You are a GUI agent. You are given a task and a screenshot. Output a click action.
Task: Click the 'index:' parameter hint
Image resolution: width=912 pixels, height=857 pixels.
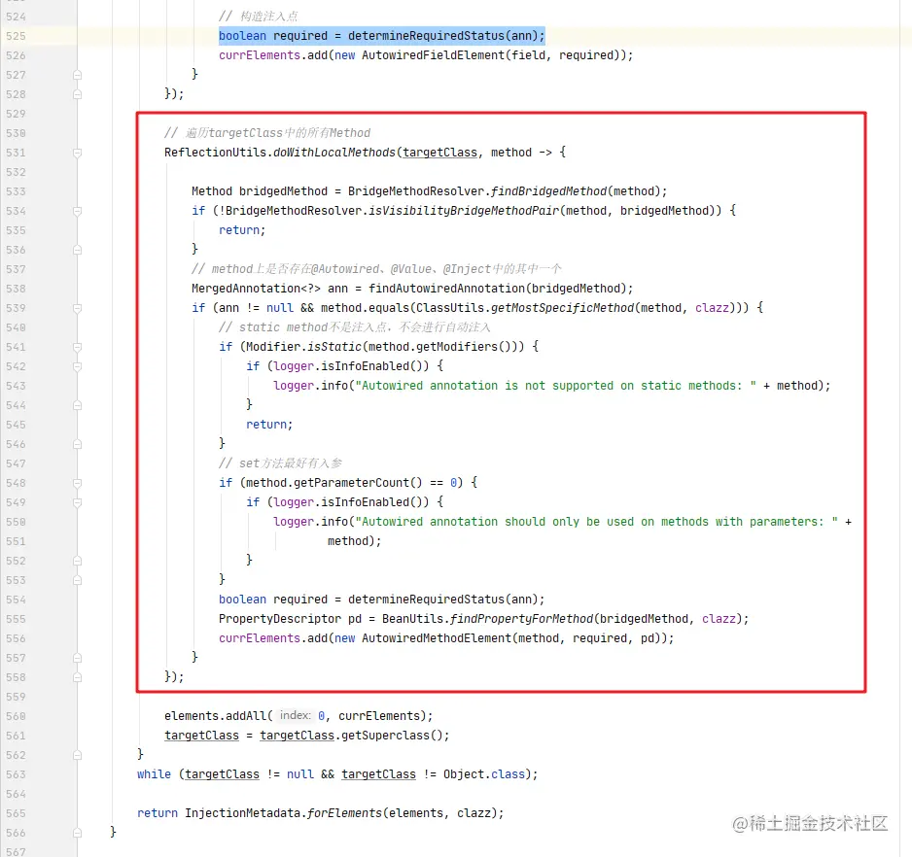(x=295, y=716)
